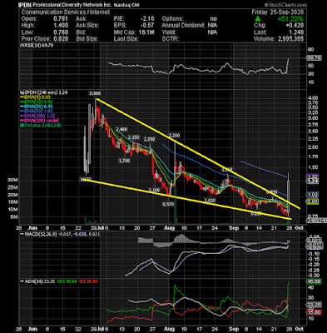Click the Yield label
The height and width of the screenshot is (333, 327).
click(168, 32)
